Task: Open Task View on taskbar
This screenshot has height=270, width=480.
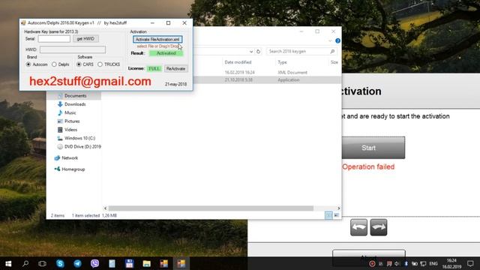Action: 42,263
